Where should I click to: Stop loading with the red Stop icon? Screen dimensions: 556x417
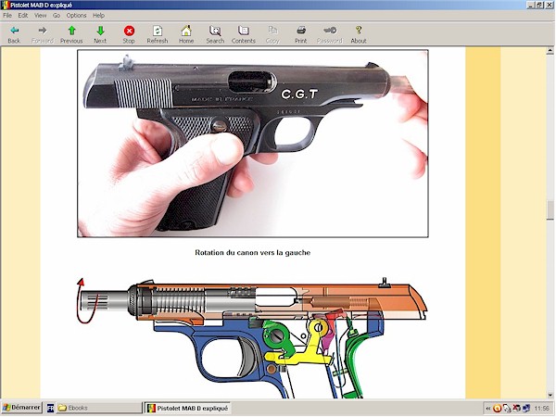click(129, 34)
